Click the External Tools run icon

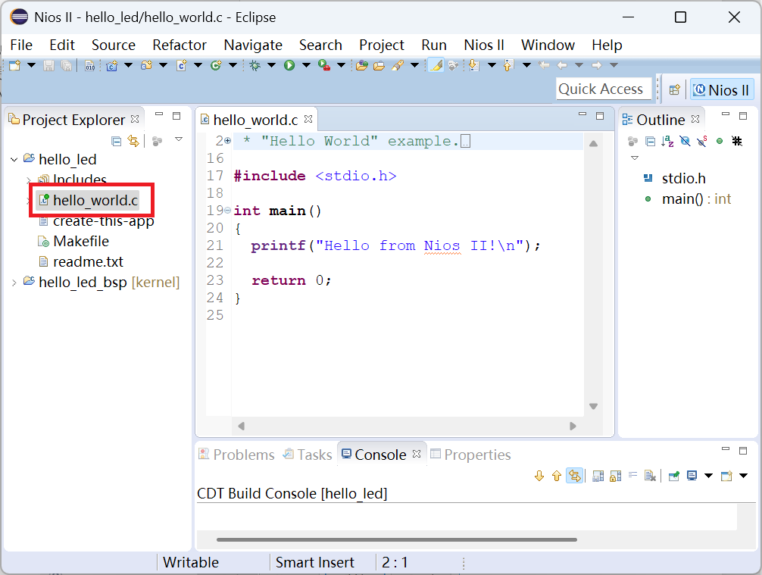point(324,65)
